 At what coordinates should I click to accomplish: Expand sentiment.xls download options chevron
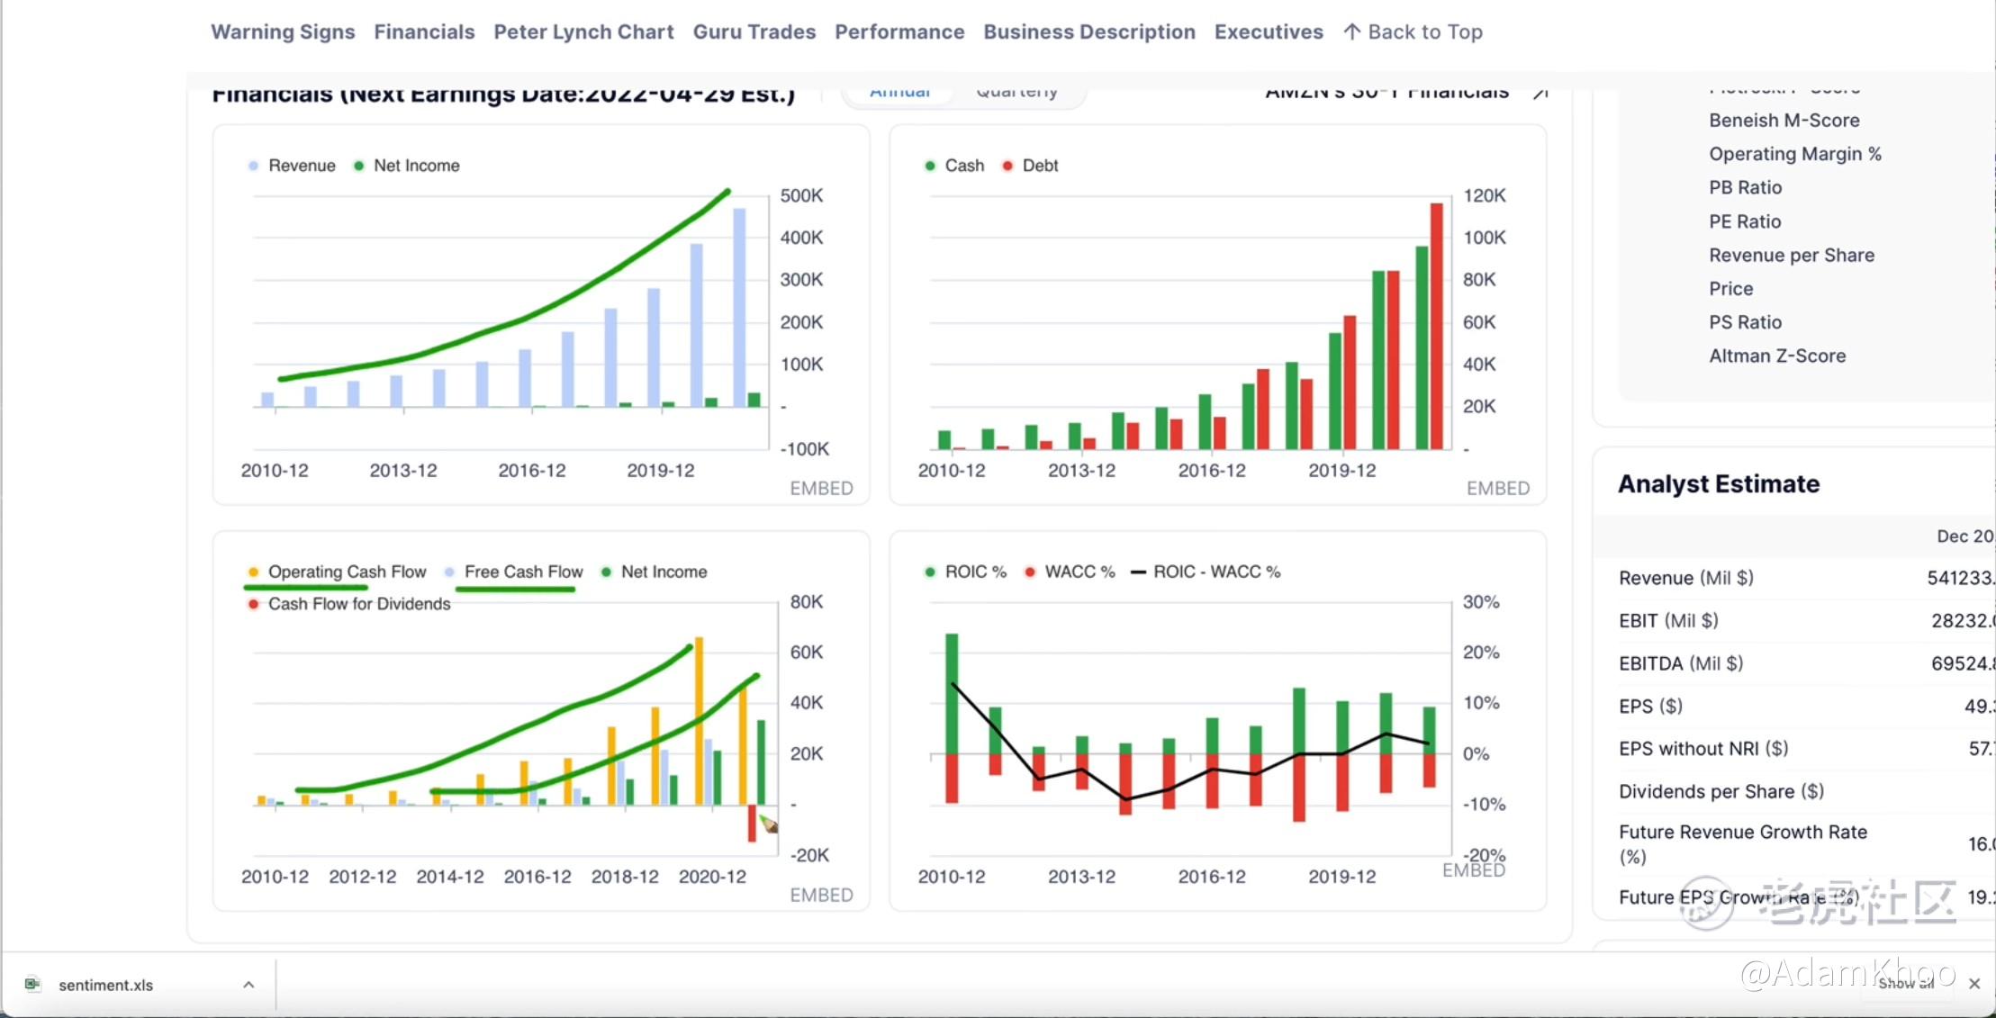point(248,985)
